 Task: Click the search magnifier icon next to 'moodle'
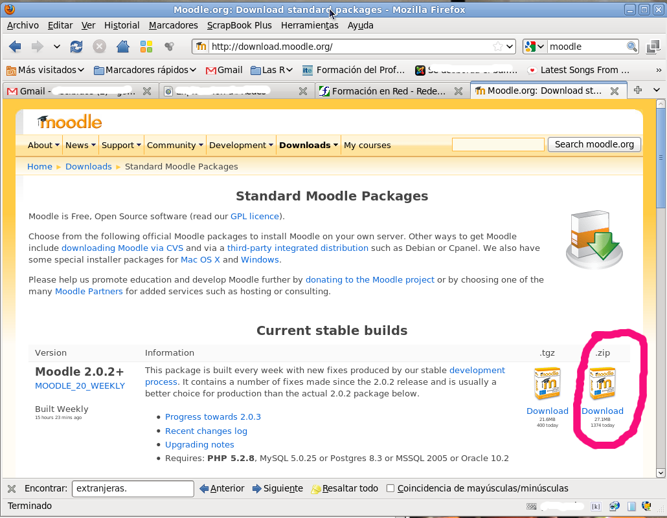point(632,47)
